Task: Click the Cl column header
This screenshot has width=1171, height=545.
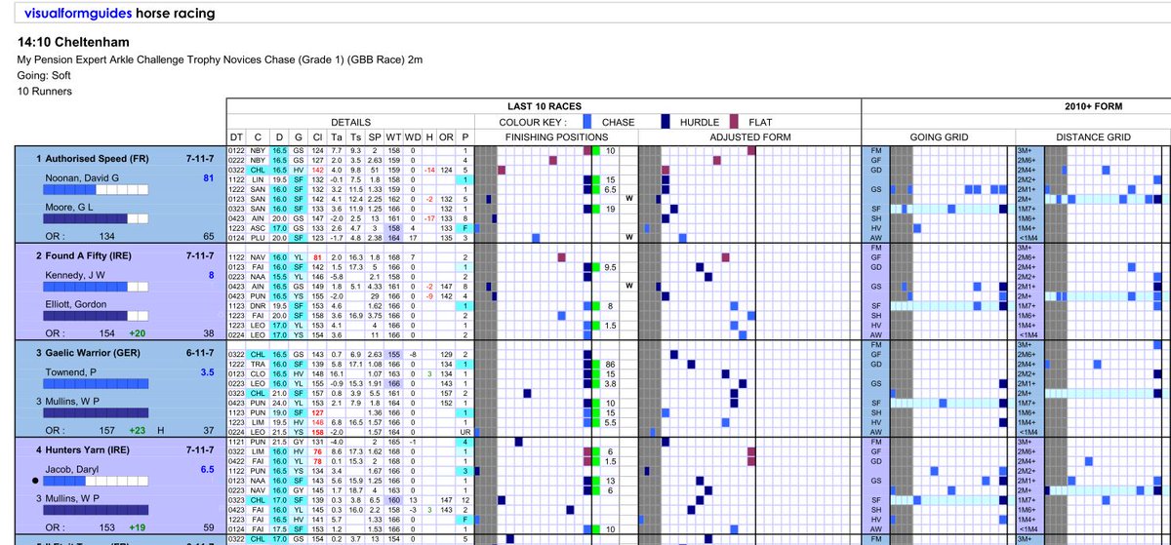Action: click(x=317, y=137)
